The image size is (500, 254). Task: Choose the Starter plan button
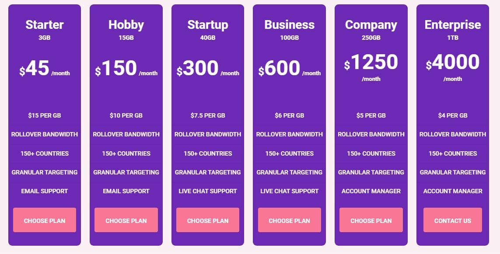pyautogui.click(x=45, y=220)
